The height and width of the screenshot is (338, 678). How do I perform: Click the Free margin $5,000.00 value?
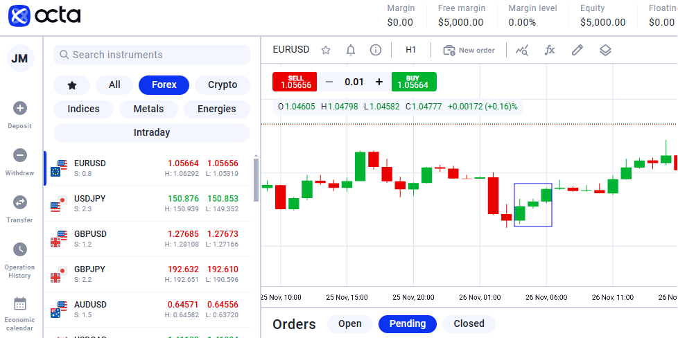click(x=460, y=22)
